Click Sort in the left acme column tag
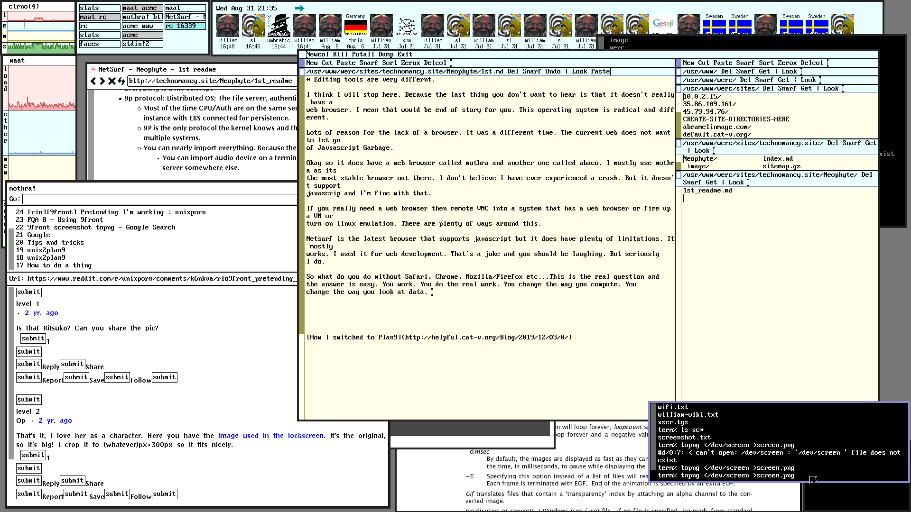Viewport: 911px width, 512px height. tap(390, 63)
